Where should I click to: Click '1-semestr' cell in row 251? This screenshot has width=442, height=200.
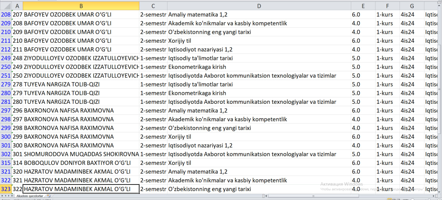(x=153, y=76)
